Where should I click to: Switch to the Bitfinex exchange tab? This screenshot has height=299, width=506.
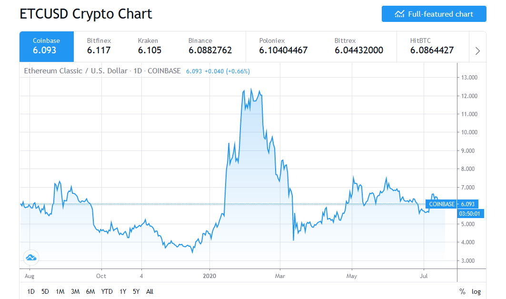point(99,47)
